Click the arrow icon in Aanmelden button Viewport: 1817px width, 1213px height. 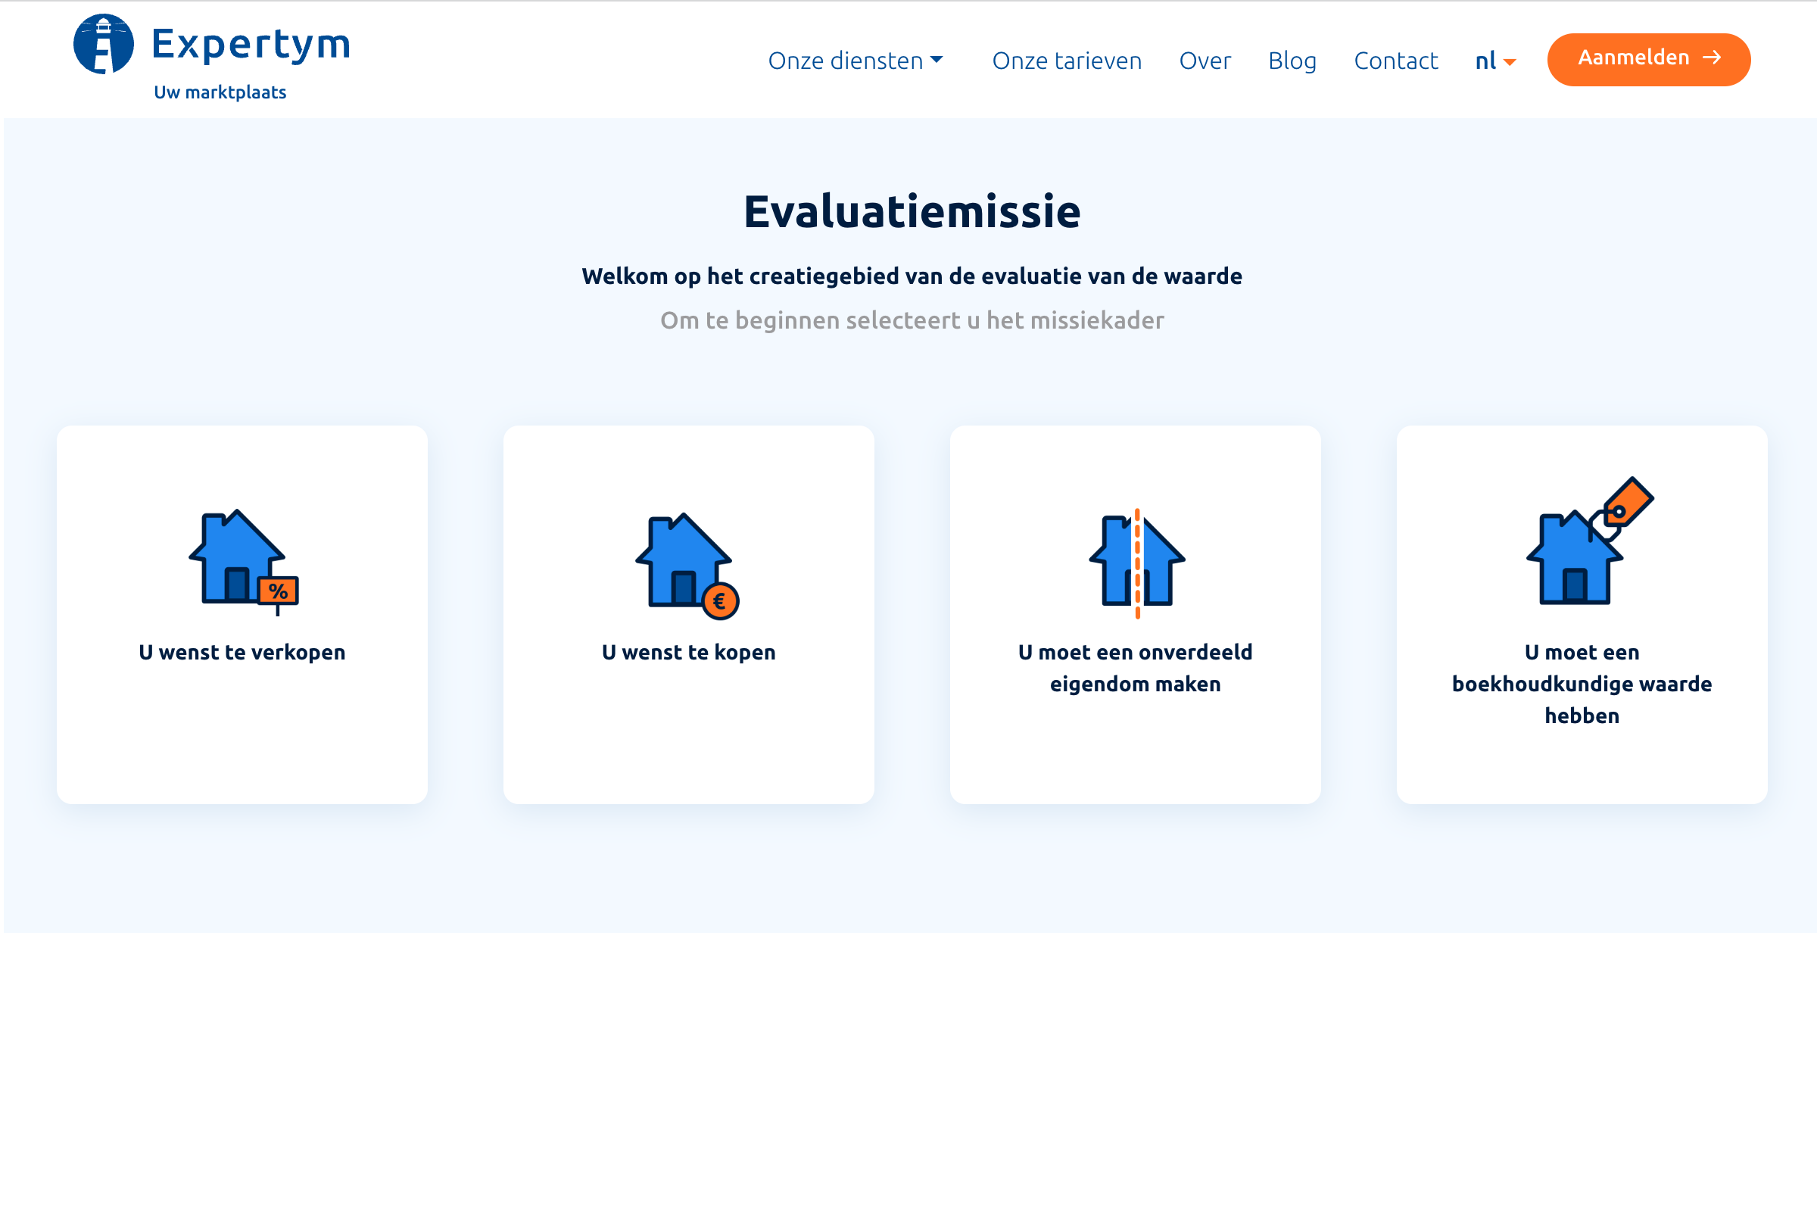click(1712, 58)
